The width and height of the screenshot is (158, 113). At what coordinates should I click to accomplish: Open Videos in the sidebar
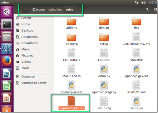pyautogui.click(x=33, y=62)
